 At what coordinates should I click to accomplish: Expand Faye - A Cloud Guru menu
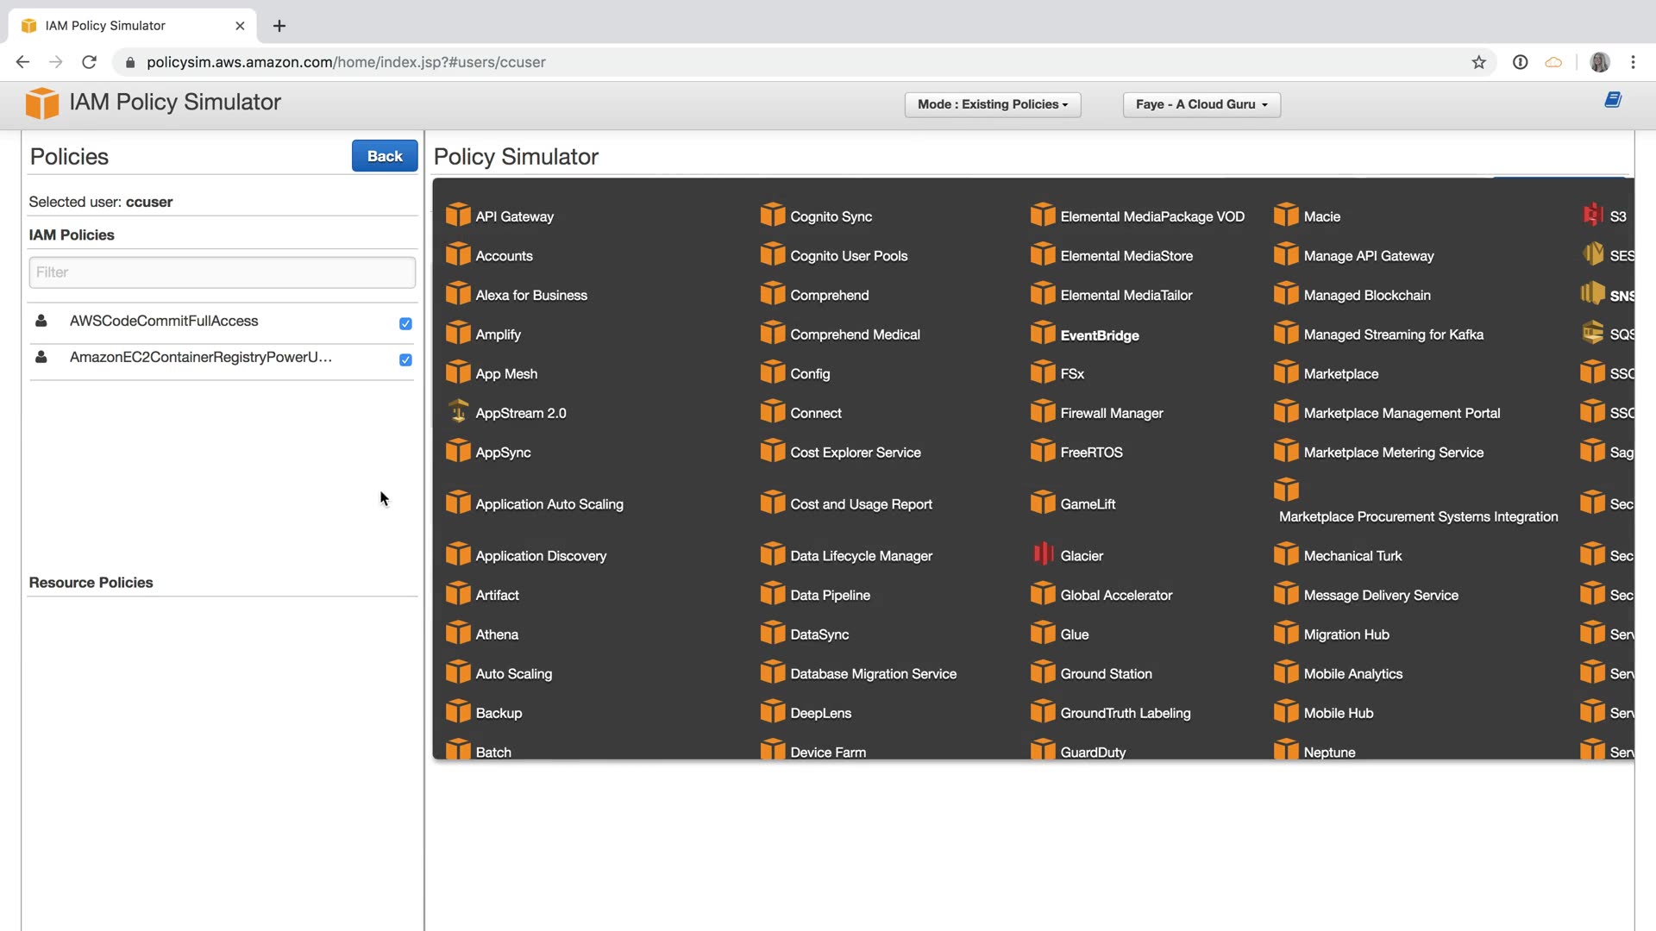pyautogui.click(x=1201, y=104)
